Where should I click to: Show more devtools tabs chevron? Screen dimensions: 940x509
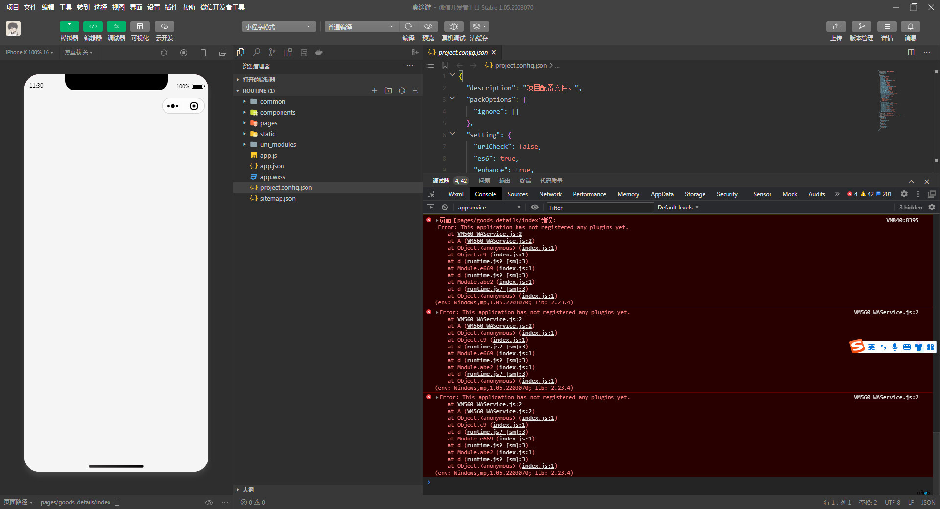point(837,194)
